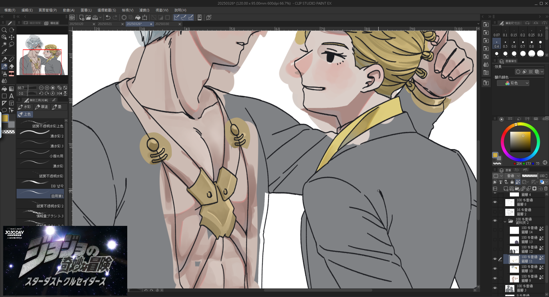The width and height of the screenshot is (549, 297).
Task: Zoom in in the Navigator panel
Action: pos(47,88)
